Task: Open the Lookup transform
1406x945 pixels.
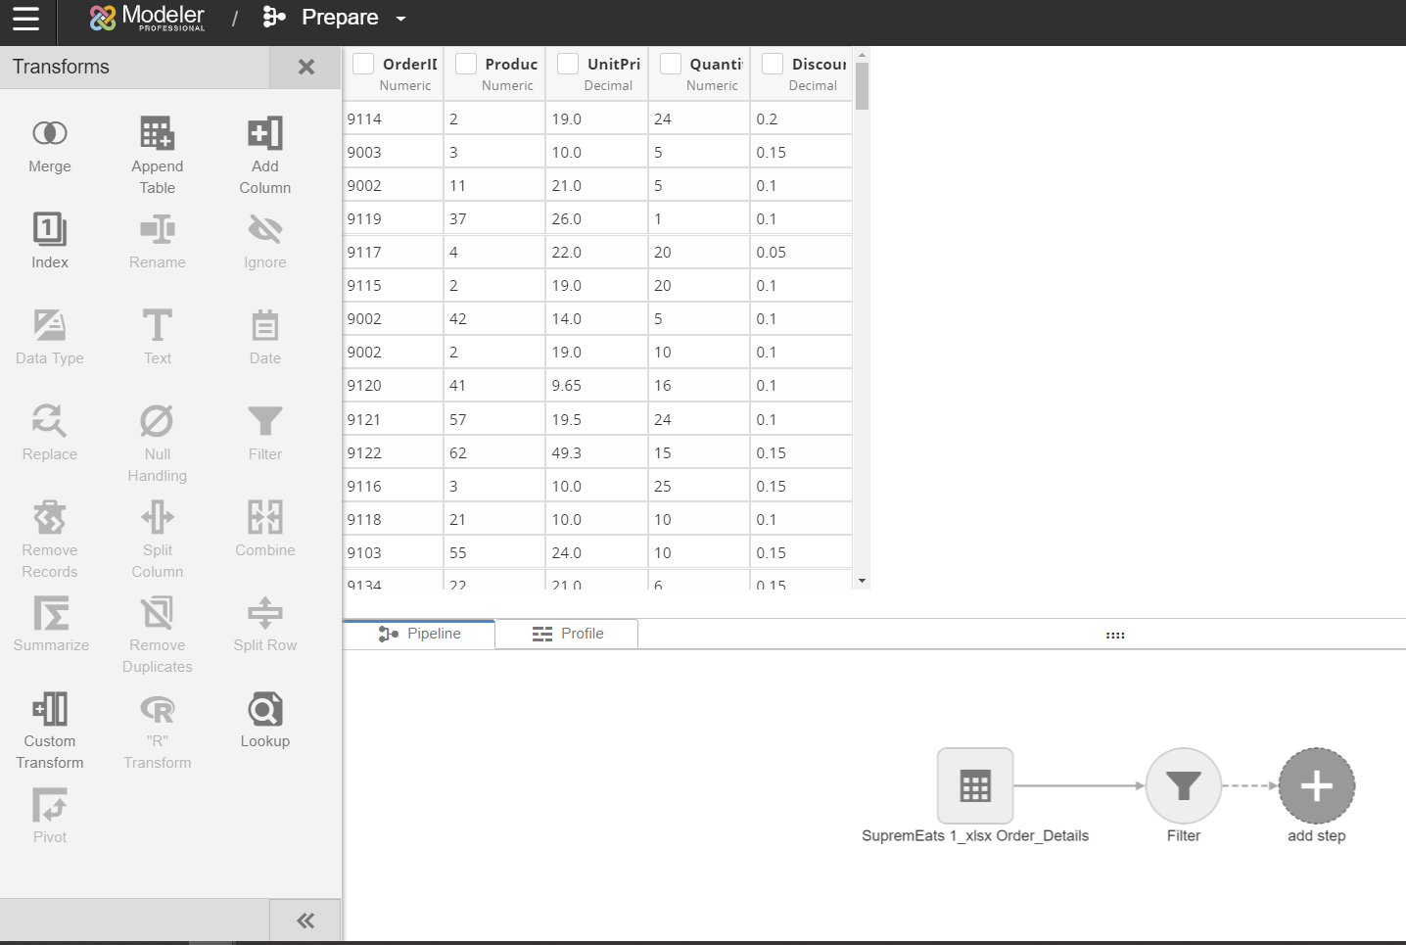Action: click(265, 709)
